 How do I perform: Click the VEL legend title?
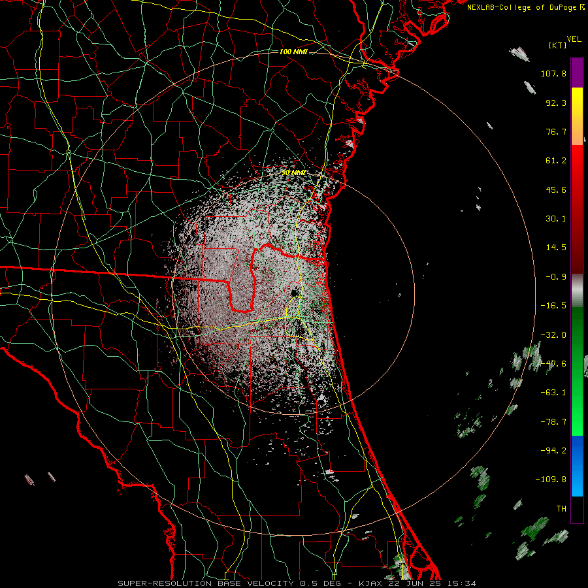574,39
